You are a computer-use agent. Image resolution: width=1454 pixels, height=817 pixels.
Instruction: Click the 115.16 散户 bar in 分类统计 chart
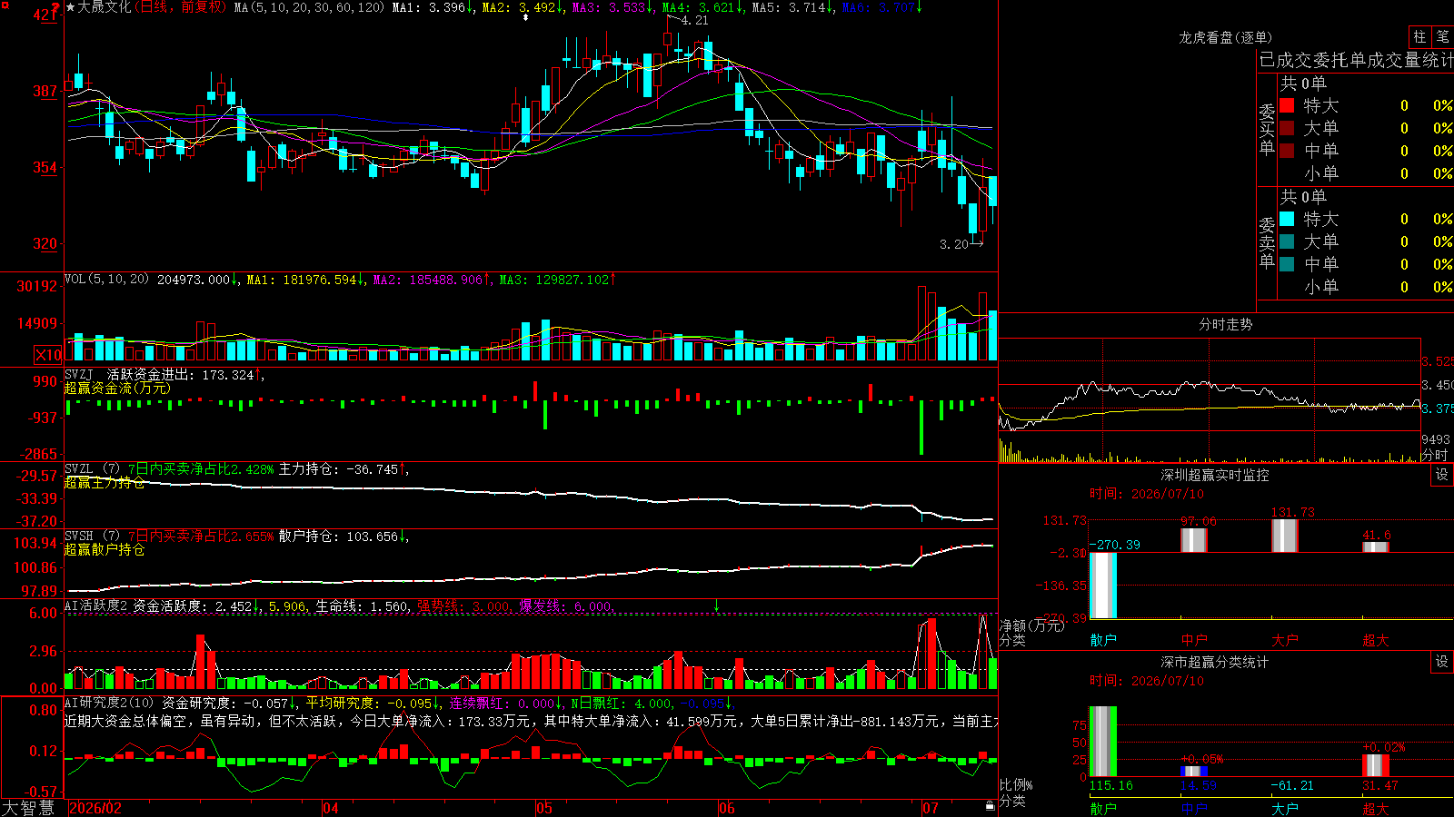1103,742
